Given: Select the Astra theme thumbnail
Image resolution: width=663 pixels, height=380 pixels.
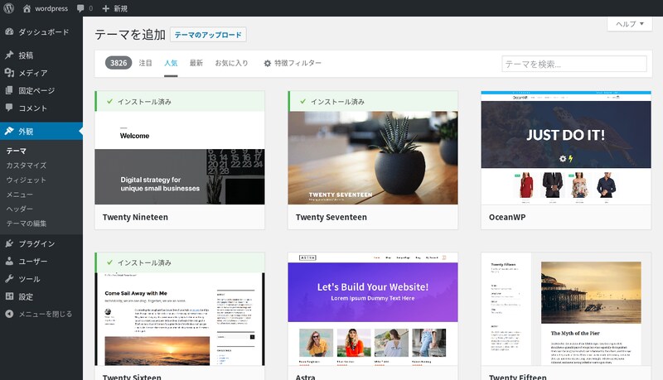Looking at the screenshot, I should [x=373, y=309].
